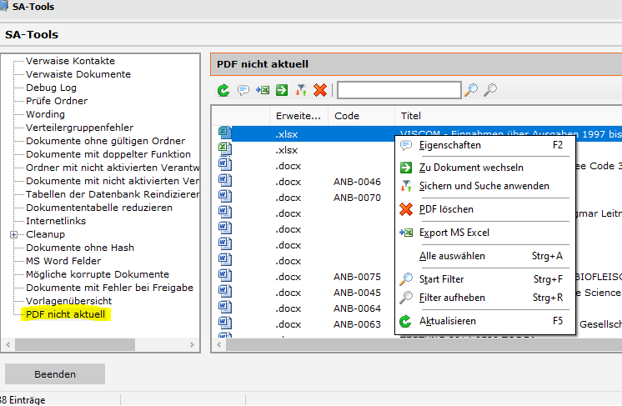Viewport: 622px width, 406px height.
Task: Select Dokumente mit doppelter Funktion
Action: (x=108, y=154)
